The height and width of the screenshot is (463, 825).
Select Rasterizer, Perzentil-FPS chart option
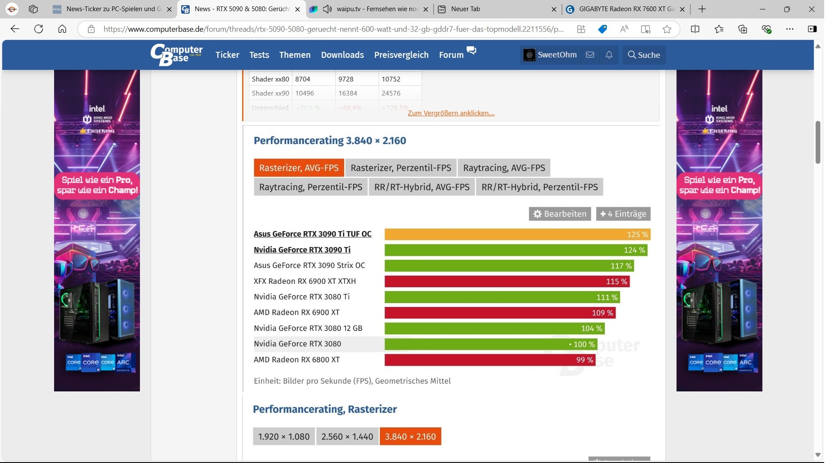(x=400, y=168)
